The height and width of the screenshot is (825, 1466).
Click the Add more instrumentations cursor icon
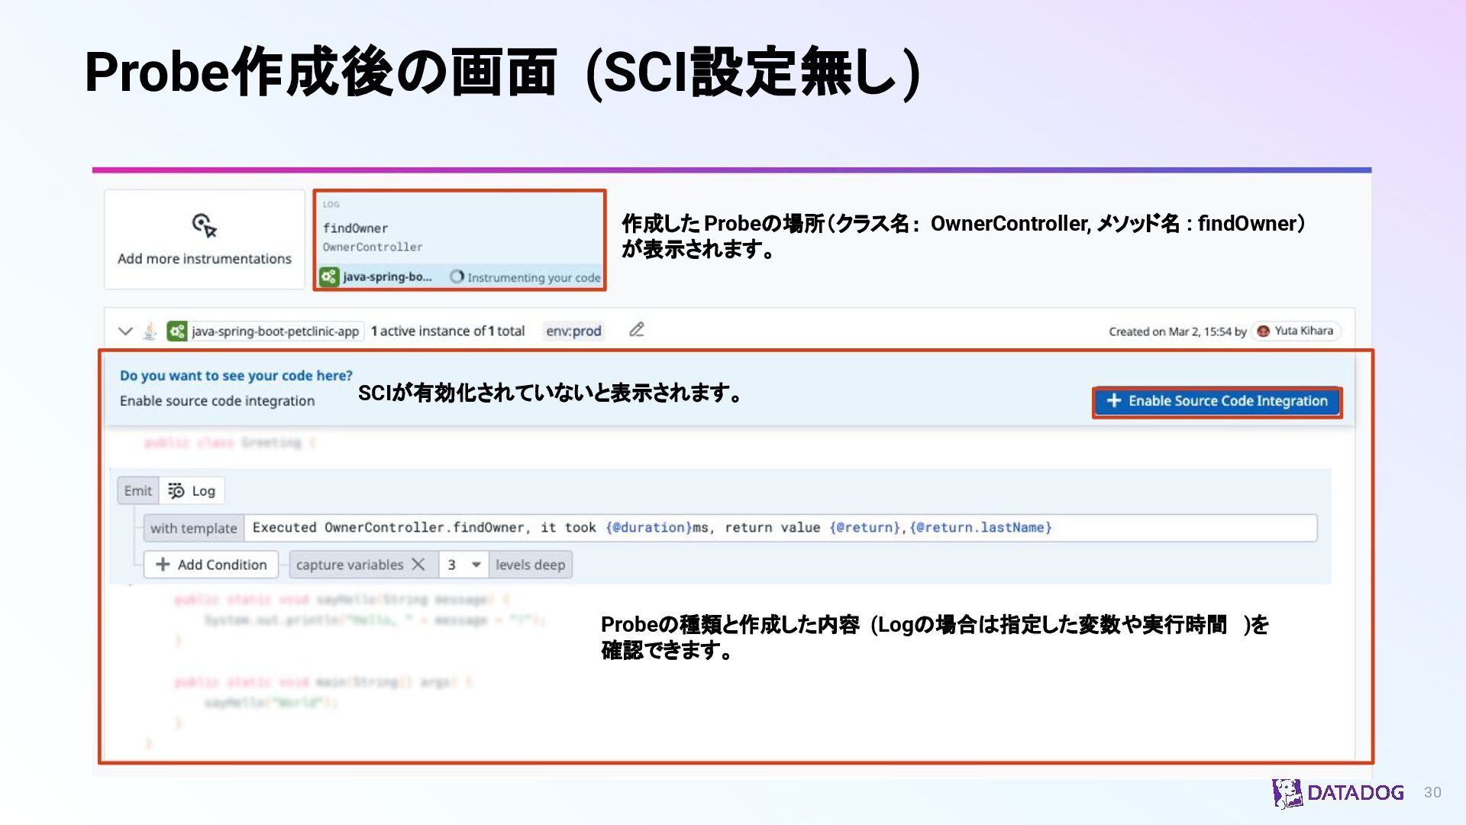point(205,225)
